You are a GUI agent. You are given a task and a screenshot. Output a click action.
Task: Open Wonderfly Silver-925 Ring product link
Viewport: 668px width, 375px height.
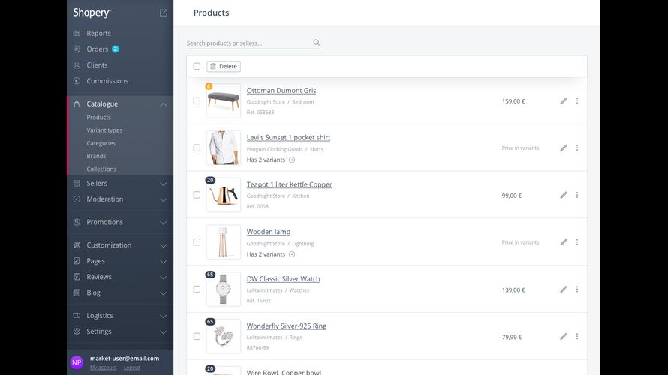pyautogui.click(x=286, y=325)
